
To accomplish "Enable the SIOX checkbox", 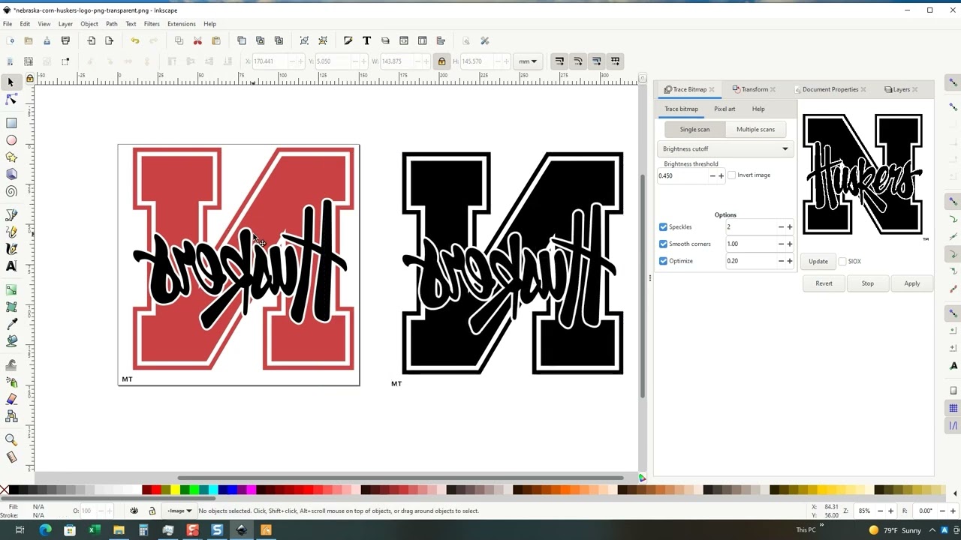I will tap(842, 261).
